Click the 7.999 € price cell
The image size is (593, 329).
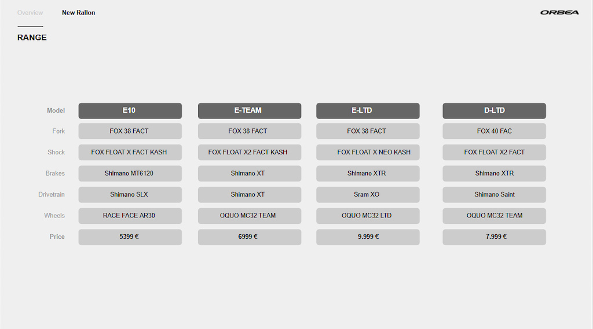(495, 237)
